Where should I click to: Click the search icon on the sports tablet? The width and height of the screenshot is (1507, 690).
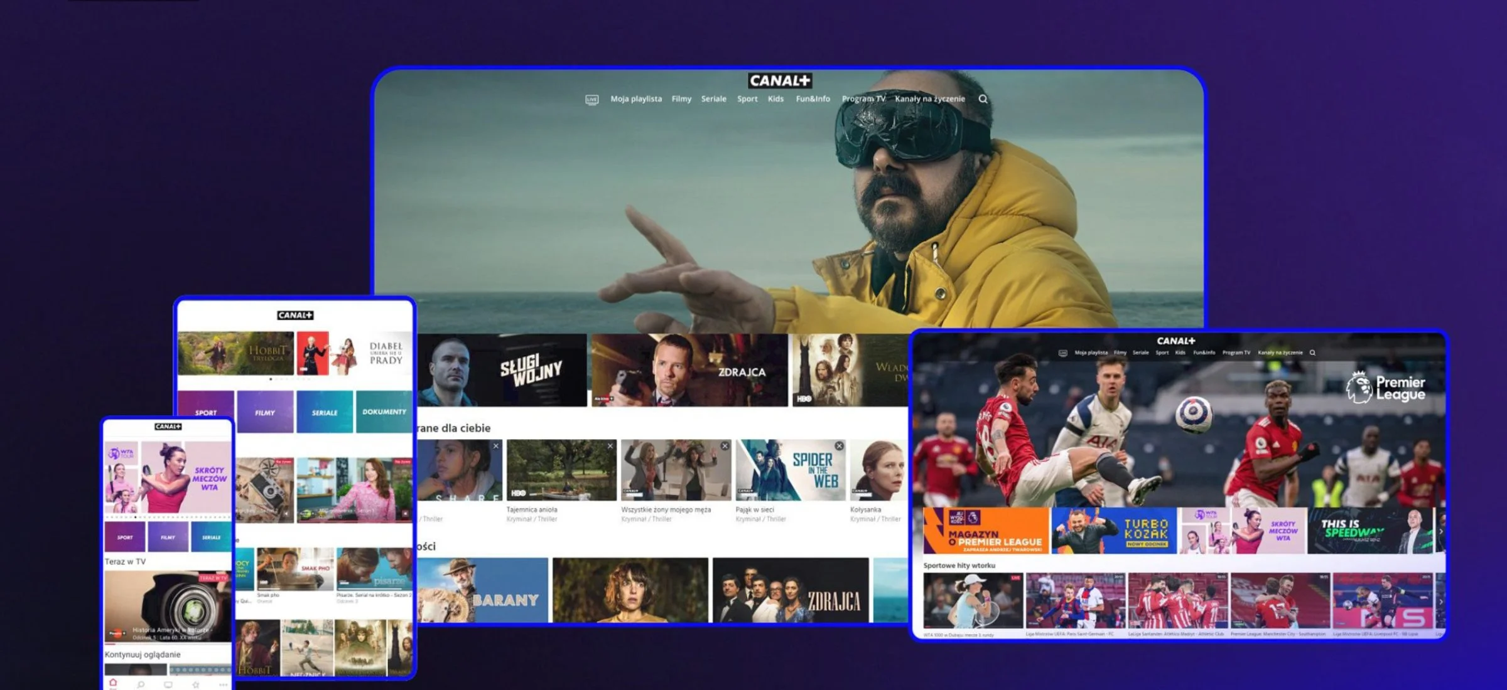pos(1312,353)
